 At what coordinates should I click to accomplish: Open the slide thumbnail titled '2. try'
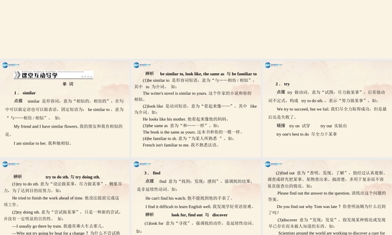tap(327, 109)
